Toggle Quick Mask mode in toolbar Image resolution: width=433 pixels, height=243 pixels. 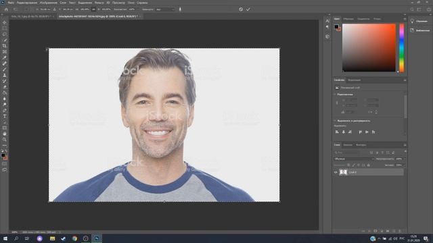point(5,163)
